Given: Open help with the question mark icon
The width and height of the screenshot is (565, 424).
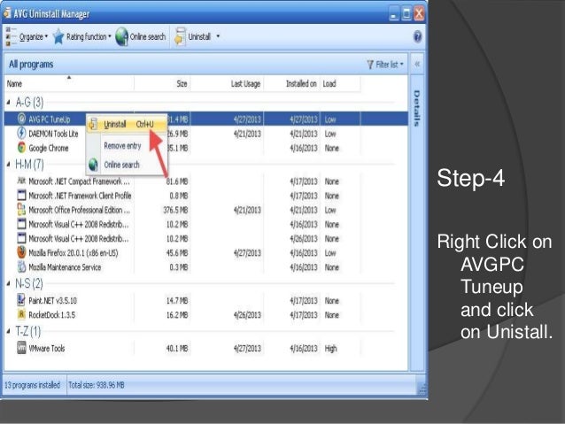Looking at the screenshot, I should [417, 37].
